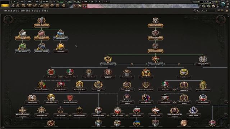
Task: Select the Catholic League focus
Action: 51,74
